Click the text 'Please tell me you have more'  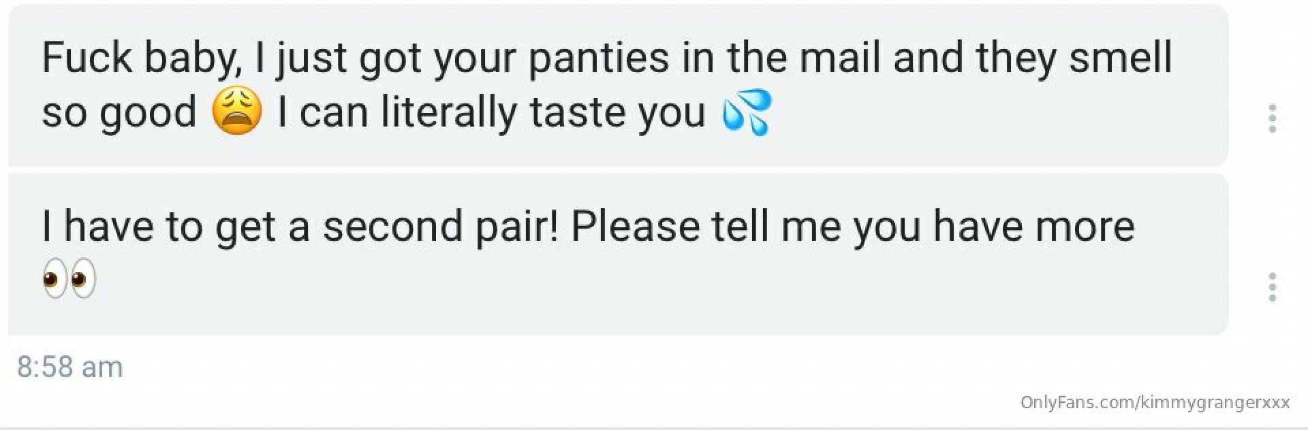tap(852, 227)
